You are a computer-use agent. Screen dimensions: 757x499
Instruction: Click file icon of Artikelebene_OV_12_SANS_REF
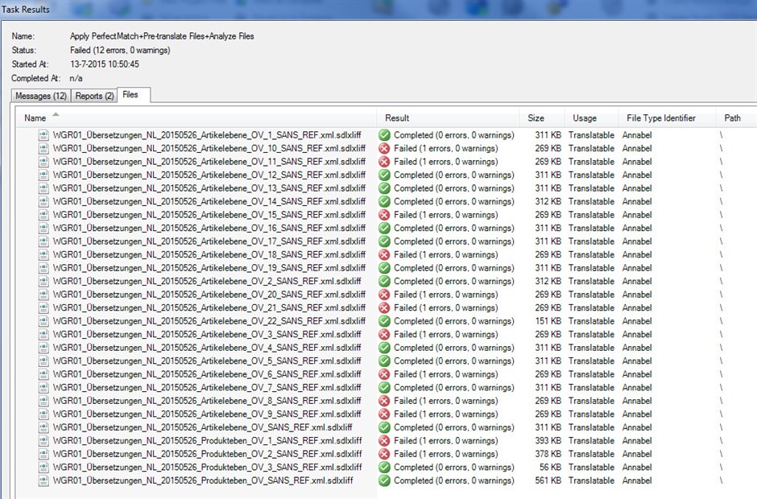tap(43, 175)
